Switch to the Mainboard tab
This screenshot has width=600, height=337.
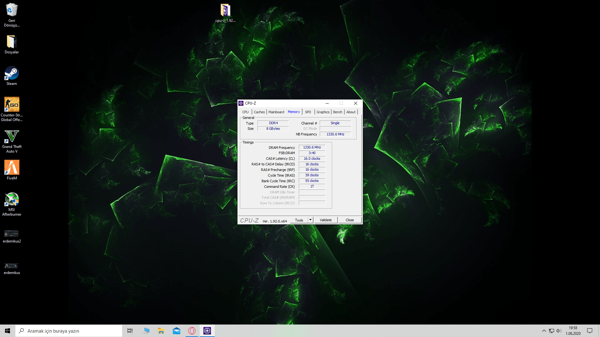[276, 112]
